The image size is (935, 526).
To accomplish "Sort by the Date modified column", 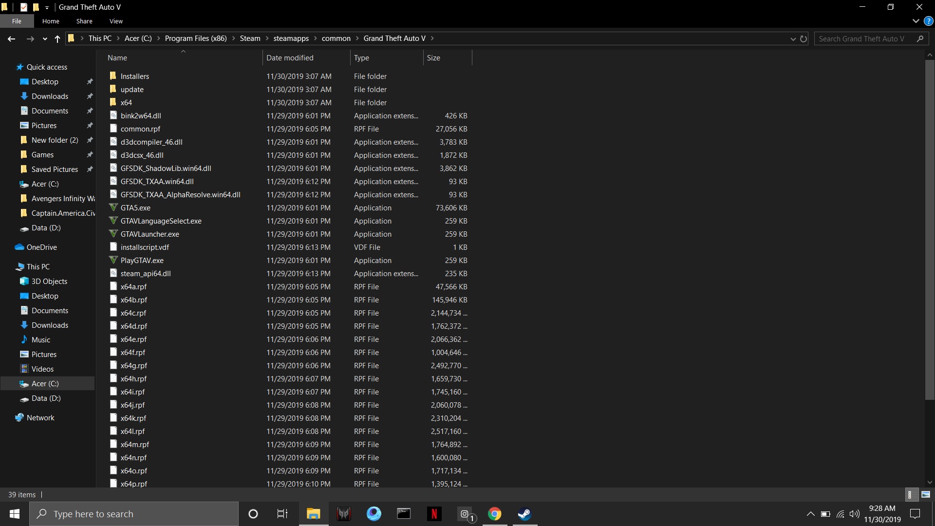I will coord(290,58).
